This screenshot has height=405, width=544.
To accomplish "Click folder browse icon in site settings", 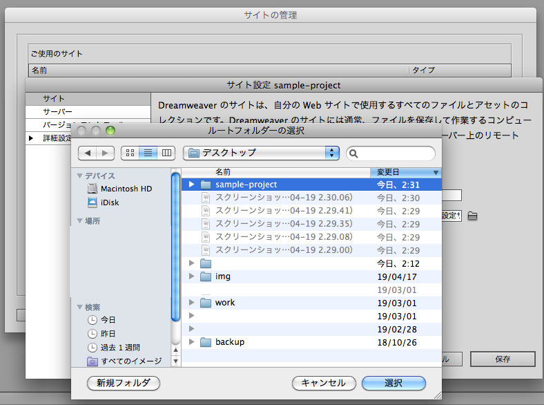I will (472, 216).
